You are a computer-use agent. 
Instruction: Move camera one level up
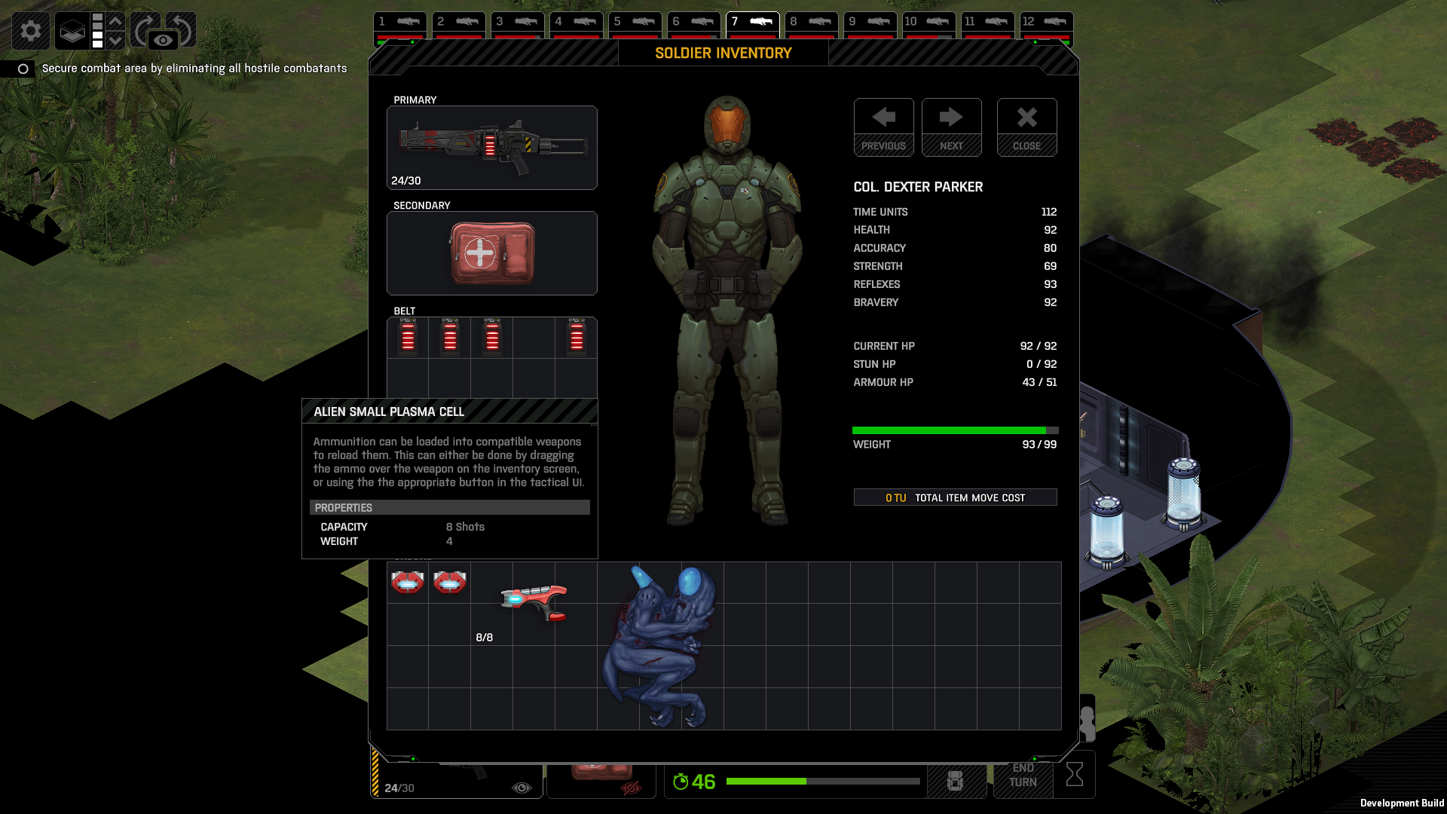point(115,22)
